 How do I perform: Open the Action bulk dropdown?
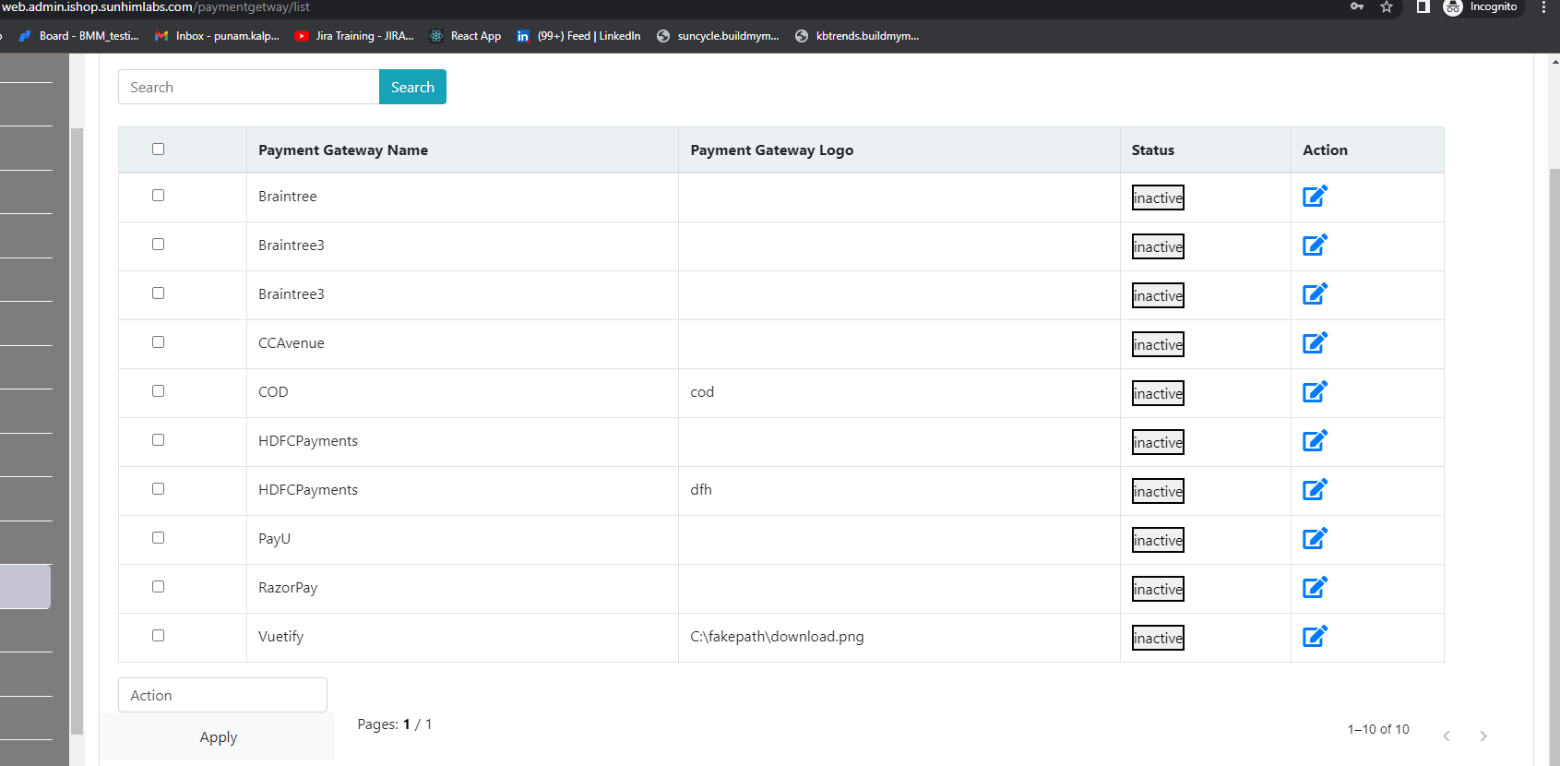(222, 695)
